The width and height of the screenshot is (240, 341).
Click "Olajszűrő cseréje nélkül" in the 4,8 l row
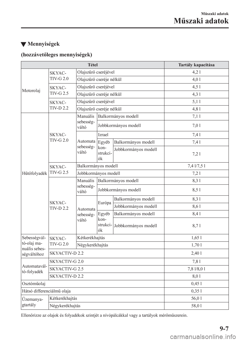click(x=99, y=109)
